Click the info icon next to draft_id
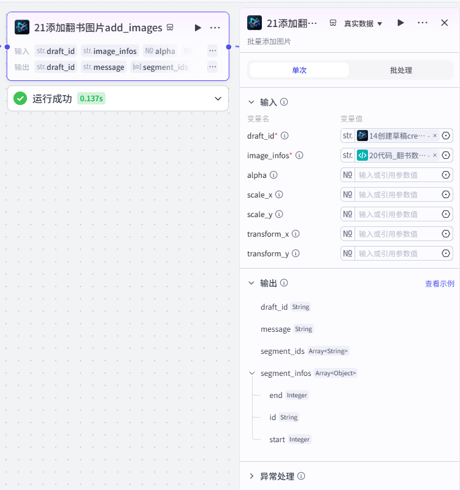This screenshot has height=490, width=460. (285, 136)
